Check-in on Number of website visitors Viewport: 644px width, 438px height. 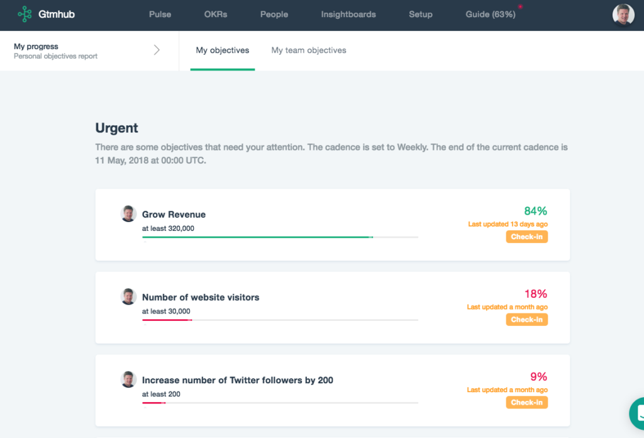pos(526,320)
